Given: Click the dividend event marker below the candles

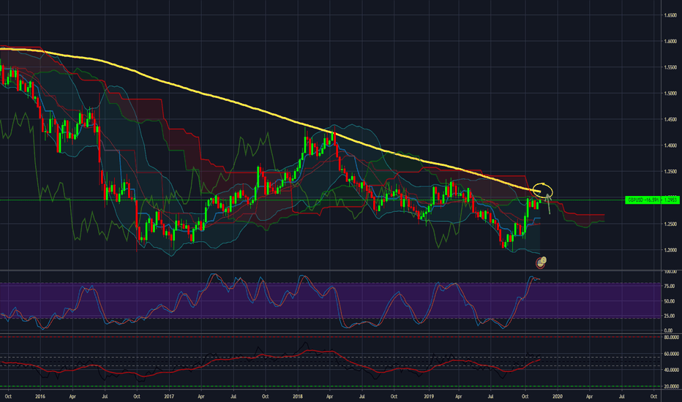Looking at the screenshot, I should coord(542,259).
